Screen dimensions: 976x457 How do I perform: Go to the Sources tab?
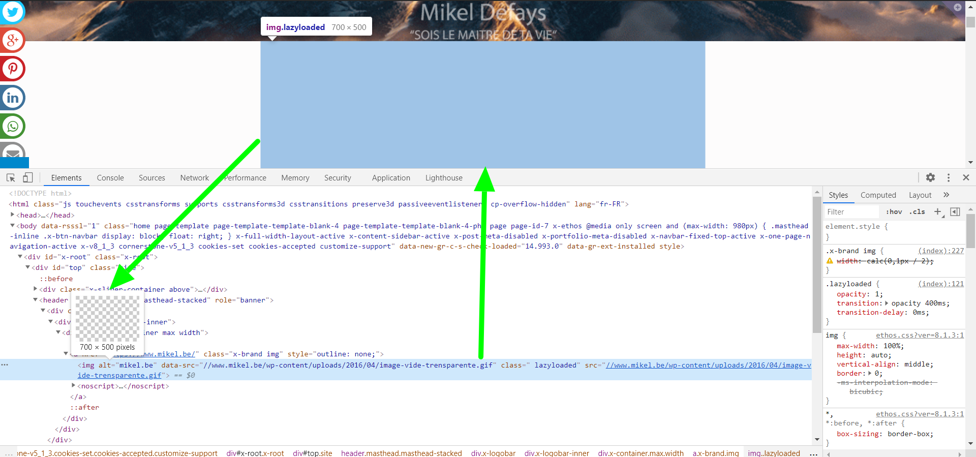(152, 178)
